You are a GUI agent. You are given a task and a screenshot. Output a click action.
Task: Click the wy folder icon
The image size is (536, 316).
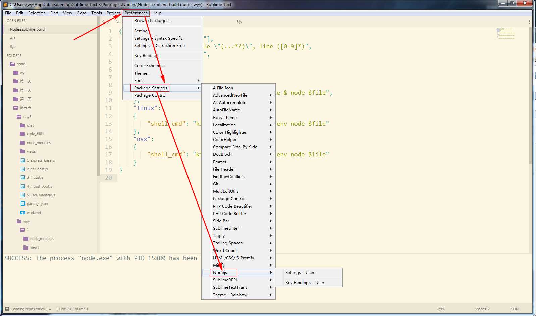point(16,73)
